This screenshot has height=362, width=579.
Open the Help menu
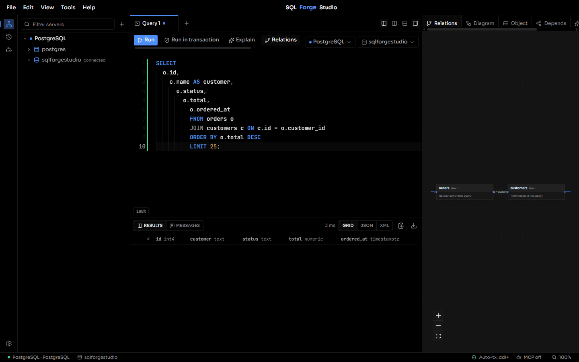click(89, 7)
